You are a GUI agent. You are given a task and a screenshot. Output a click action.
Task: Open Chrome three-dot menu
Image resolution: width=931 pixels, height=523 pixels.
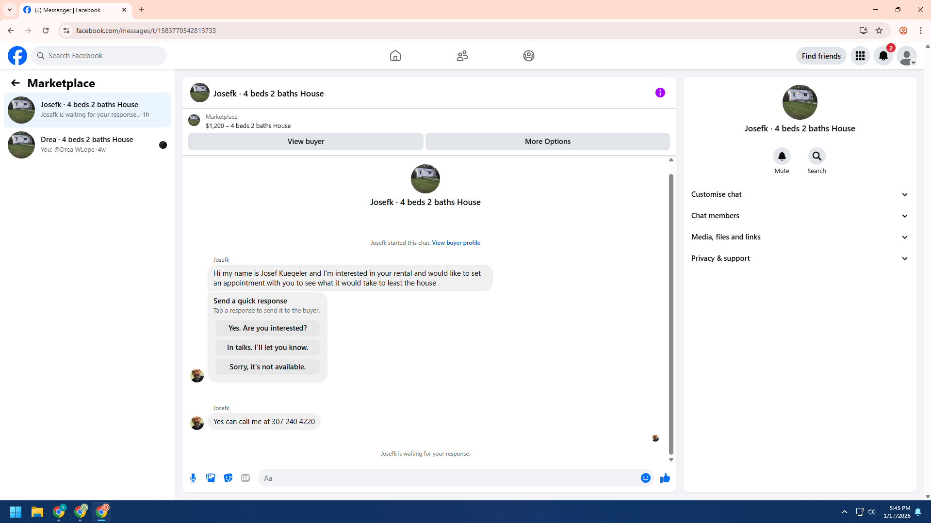point(921,31)
